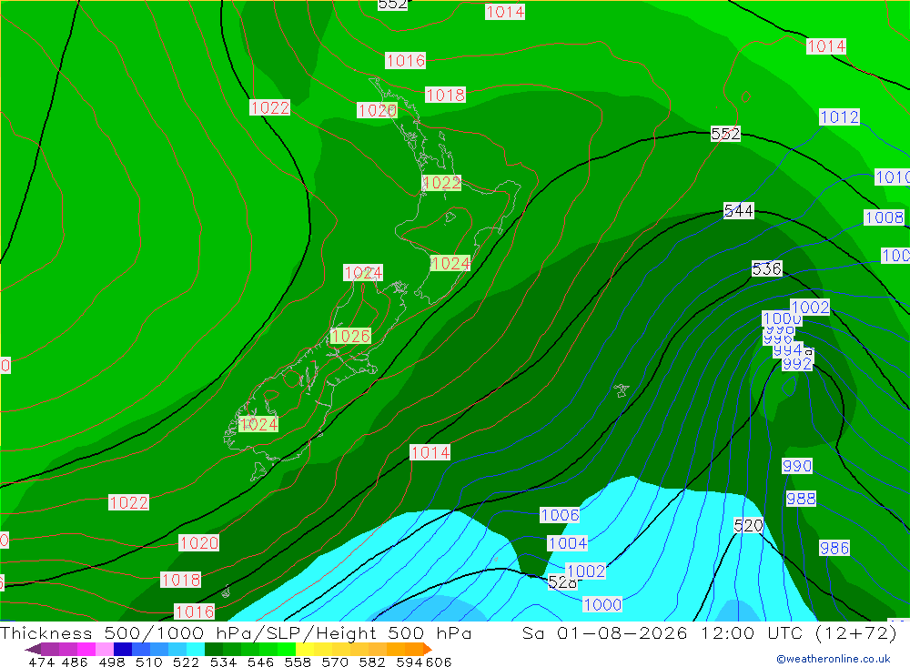The height and width of the screenshot is (667, 910).
Task: Select the darkest green legend swatch
Action: 214,649
